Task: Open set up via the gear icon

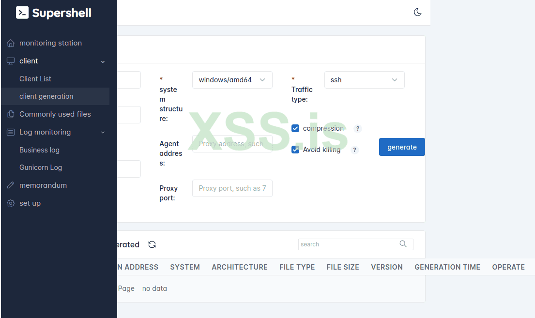Action: point(10,203)
